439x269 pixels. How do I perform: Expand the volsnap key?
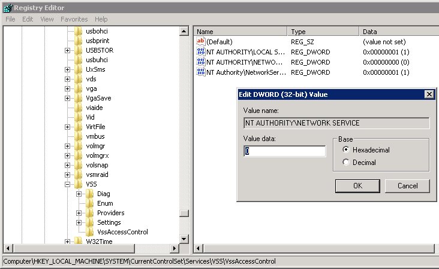click(67, 165)
